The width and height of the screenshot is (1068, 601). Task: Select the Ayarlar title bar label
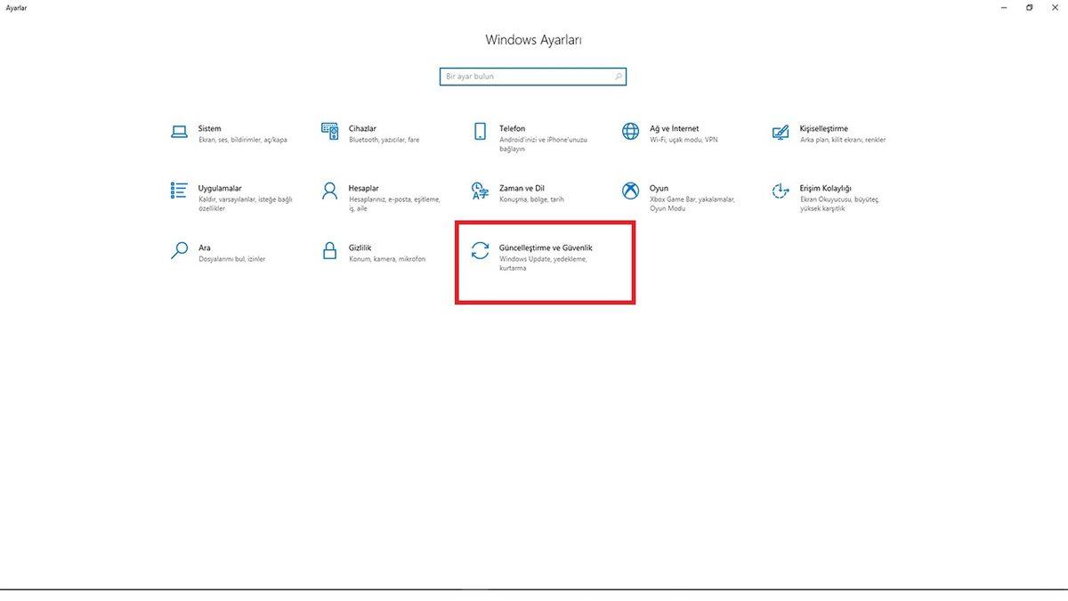pyautogui.click(x=16, y=7)
